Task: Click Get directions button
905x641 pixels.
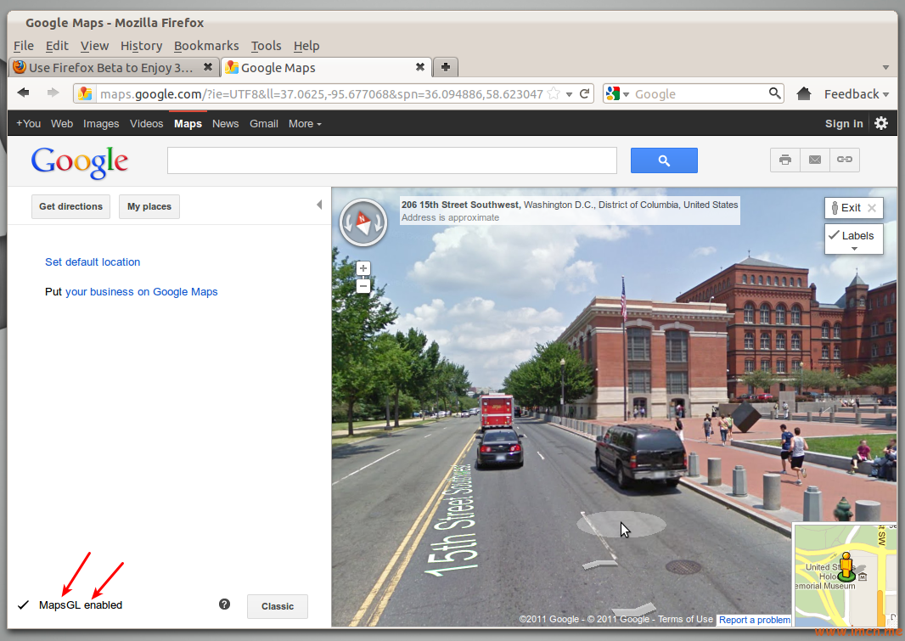Action: 70,206
